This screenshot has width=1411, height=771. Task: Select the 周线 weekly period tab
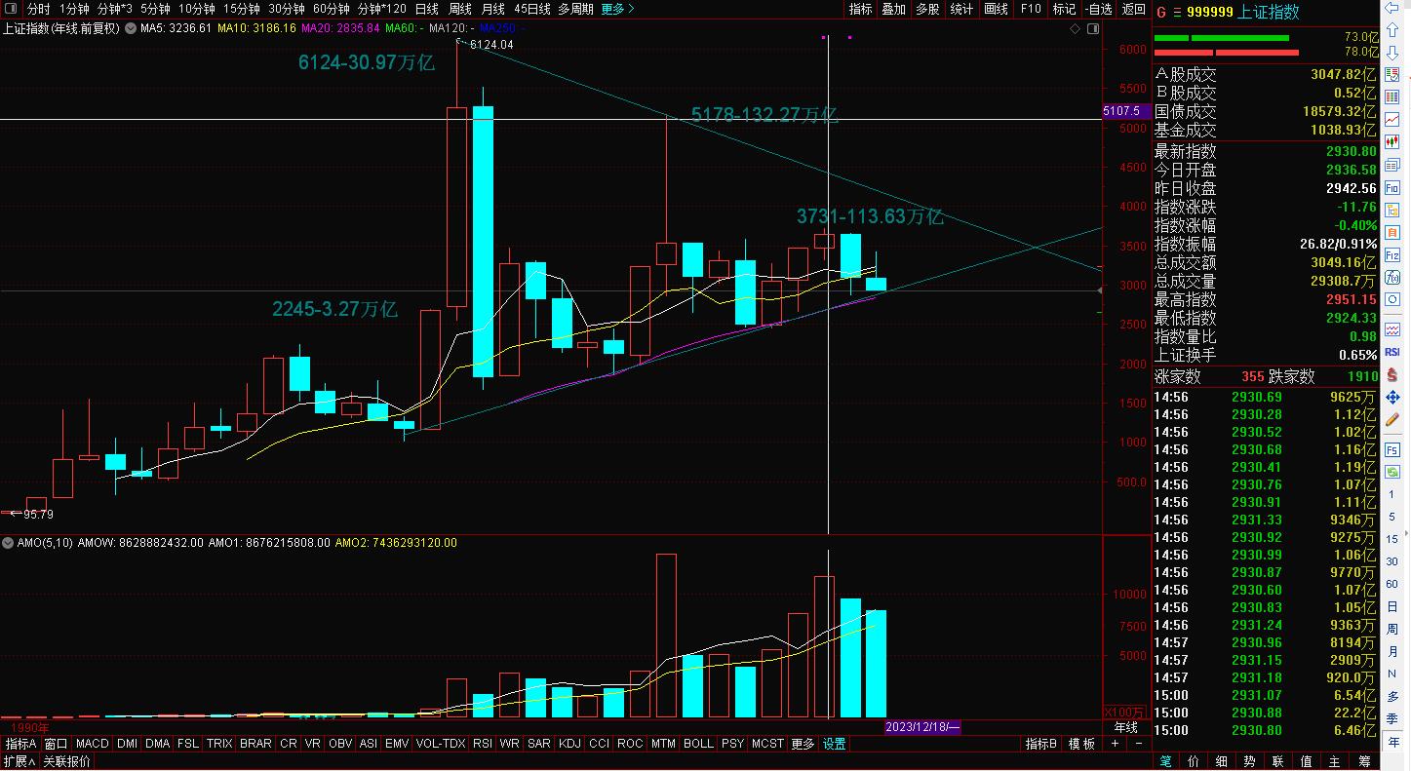coord(459,9)
